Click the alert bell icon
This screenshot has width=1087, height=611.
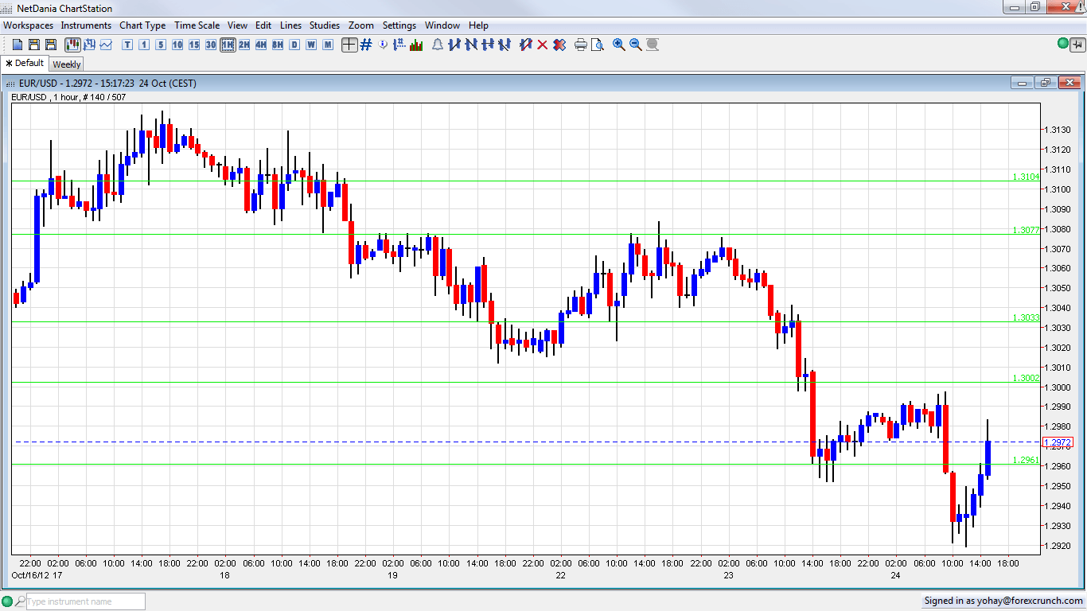tap(438, 45)
